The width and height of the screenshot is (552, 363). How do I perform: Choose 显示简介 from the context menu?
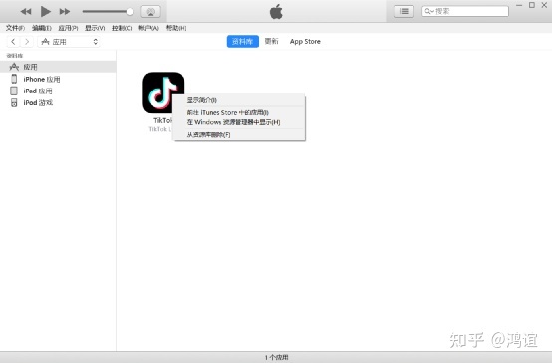click(239, 100)
